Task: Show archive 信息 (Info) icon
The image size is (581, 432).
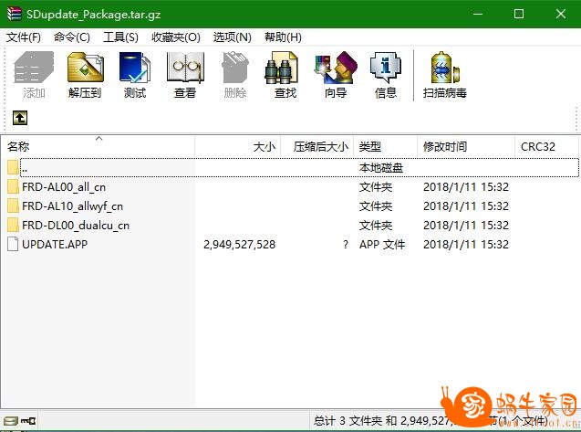Action: (386, 68)
